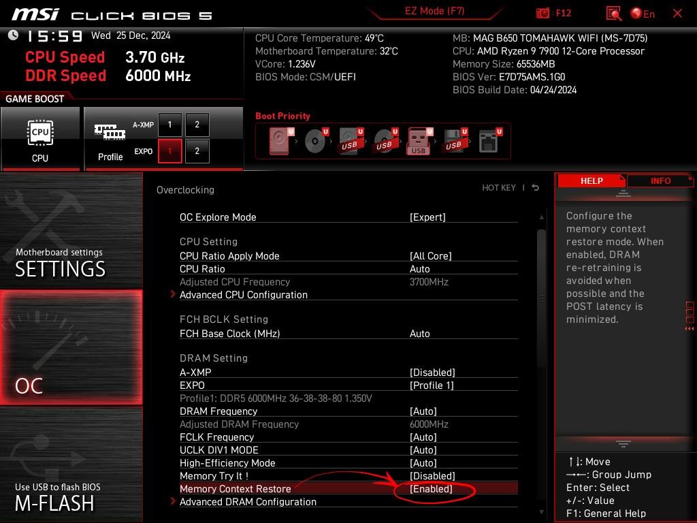
Task: Click Profile1: DDR5 6000MHz timing text
Action: 276,398
